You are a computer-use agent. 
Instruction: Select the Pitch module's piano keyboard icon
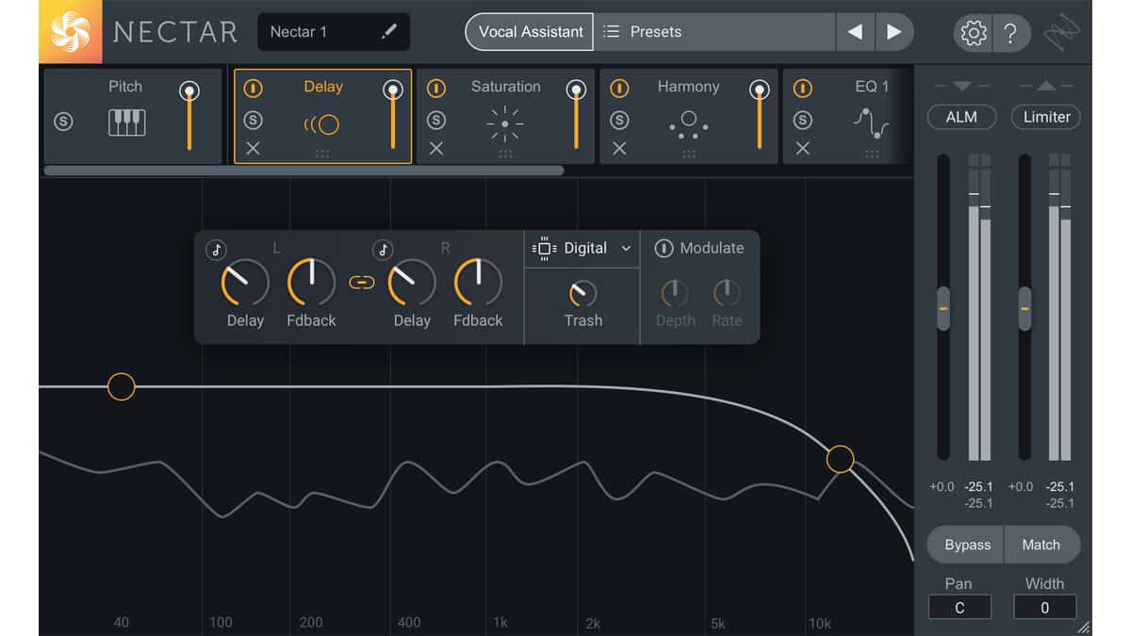[x=125, y=122]
